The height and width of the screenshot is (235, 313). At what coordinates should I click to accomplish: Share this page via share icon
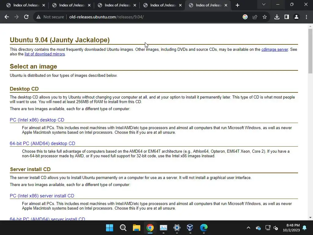pos(255,17)
